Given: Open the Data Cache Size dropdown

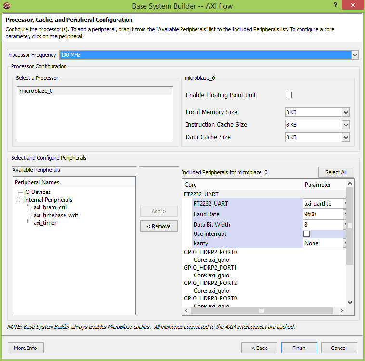Looking at the screenshot, I should coord(345,137).
